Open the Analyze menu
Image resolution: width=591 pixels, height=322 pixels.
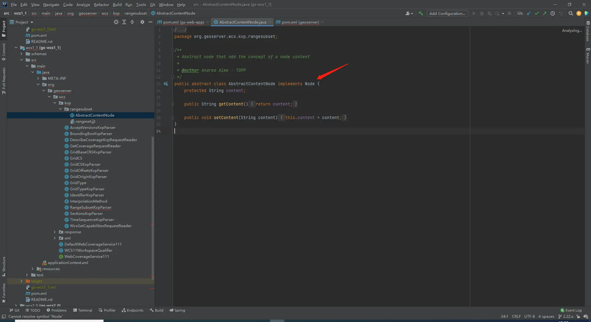click(x=83, y=4)
